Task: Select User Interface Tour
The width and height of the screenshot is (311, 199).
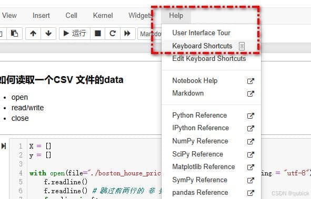Action: click(211, 33)
